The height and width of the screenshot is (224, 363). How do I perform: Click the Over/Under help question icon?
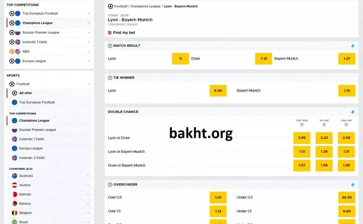(110, 185)
